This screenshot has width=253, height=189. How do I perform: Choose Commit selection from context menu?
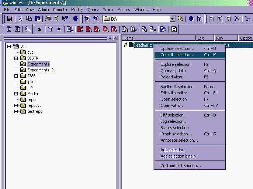coord(177,55)
